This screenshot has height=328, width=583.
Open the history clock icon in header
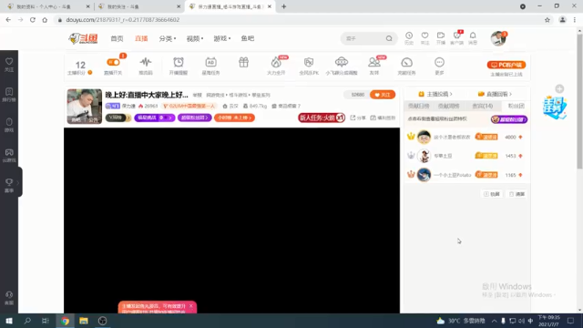coord(409,36)
